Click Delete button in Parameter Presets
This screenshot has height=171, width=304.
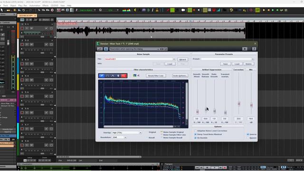coord(248,64)
